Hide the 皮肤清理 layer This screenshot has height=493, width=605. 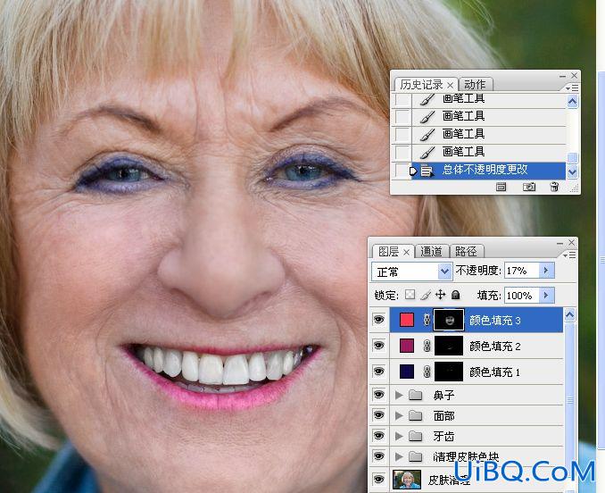click(379, 479)
